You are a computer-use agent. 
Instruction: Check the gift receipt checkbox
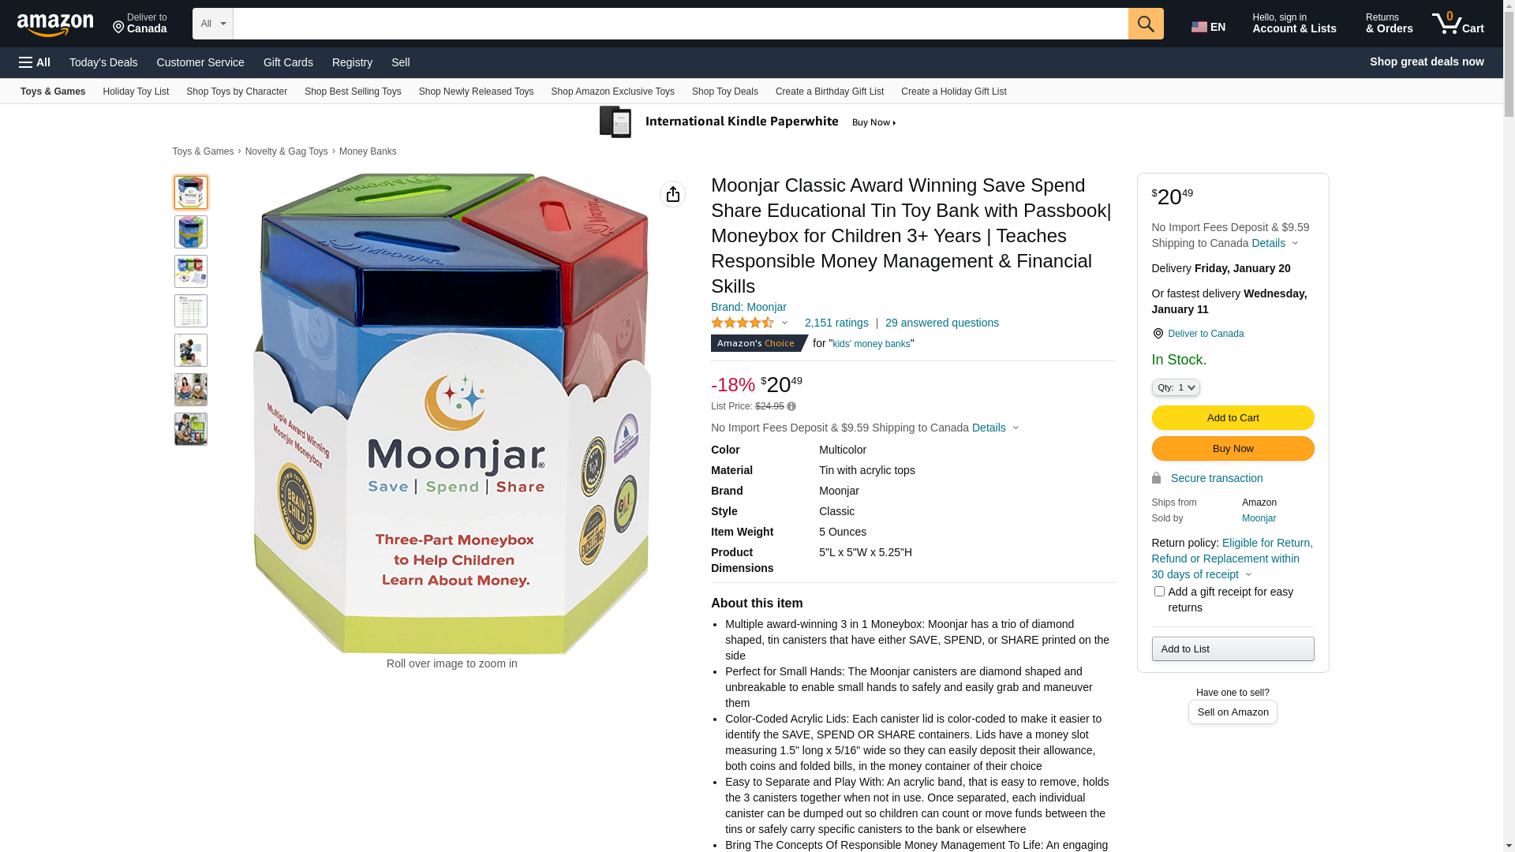(1159, 592)
